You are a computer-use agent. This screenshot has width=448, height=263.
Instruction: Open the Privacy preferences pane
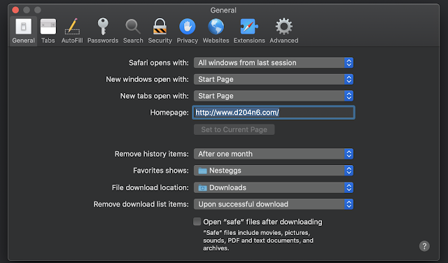point(188,31)
